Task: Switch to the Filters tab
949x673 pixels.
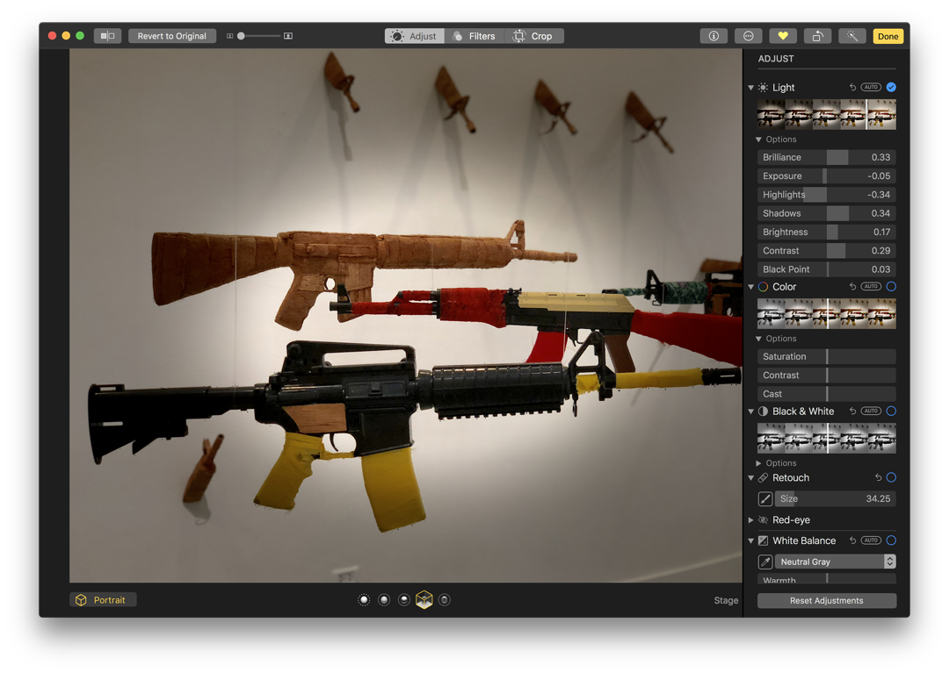Action: click(x=474, y=36)
